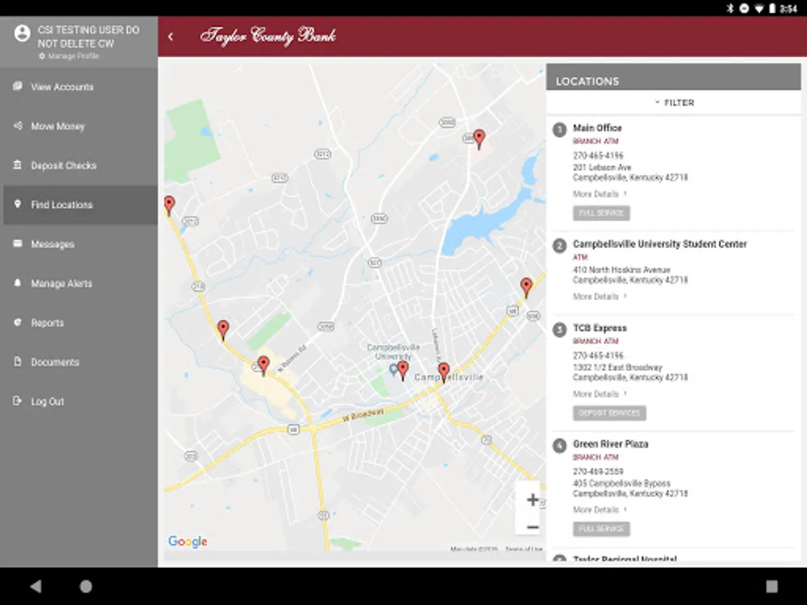The width and height of the screenshot is (807, 605).
Task: Open More Details for Student Center
Action: [x=600, y=296]
